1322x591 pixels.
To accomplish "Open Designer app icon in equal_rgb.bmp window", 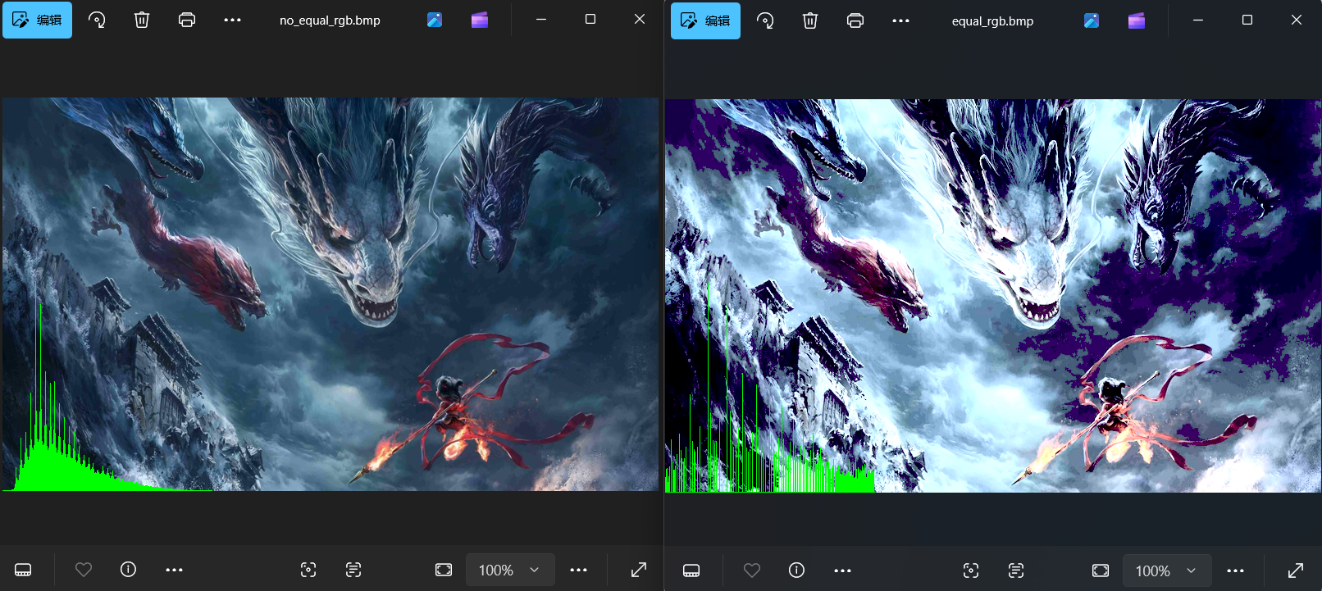I will point(1092,20).
